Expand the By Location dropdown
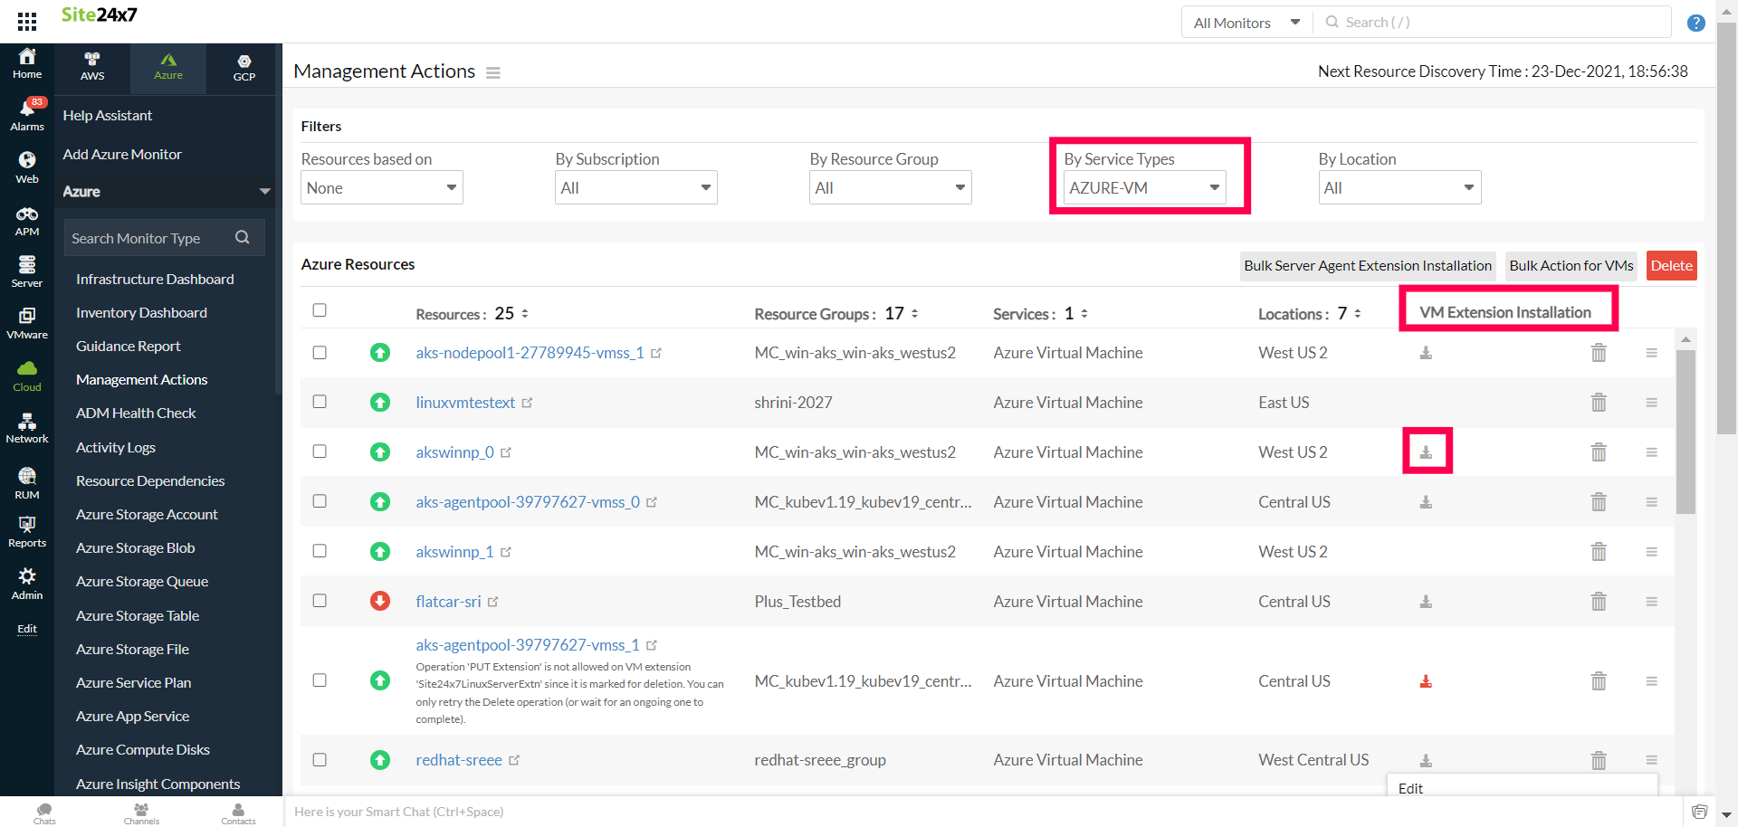Screen dimensions: 1738x827 click(x=1399, y=188)
